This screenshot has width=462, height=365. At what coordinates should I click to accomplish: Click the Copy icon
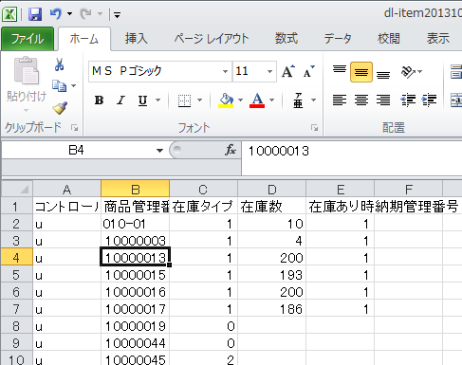59,86
